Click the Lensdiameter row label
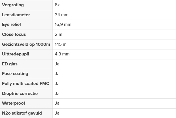Screen dimensions: 176x118 [x=16, y=15]
